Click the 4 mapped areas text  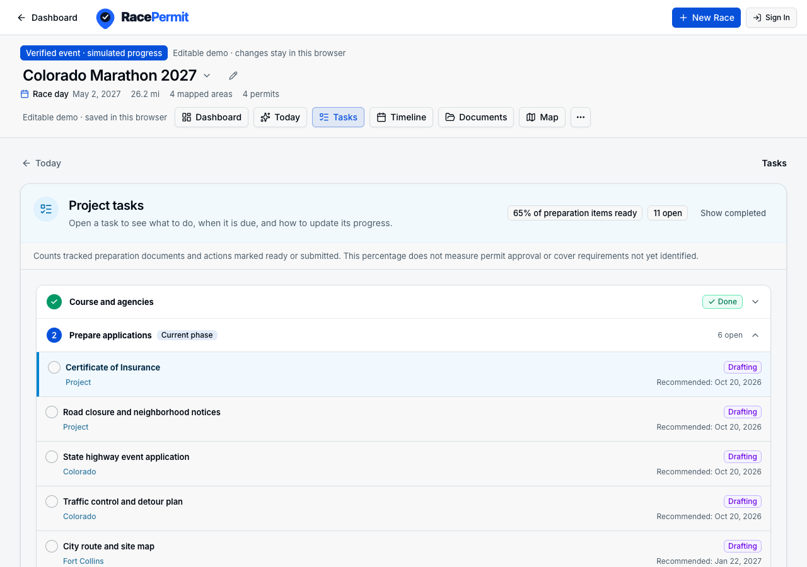(x=201, y=94)
